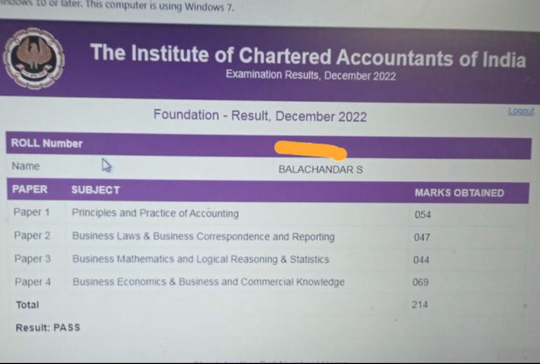
Task: Click the institute name banner heading
Action: (308, 55)
